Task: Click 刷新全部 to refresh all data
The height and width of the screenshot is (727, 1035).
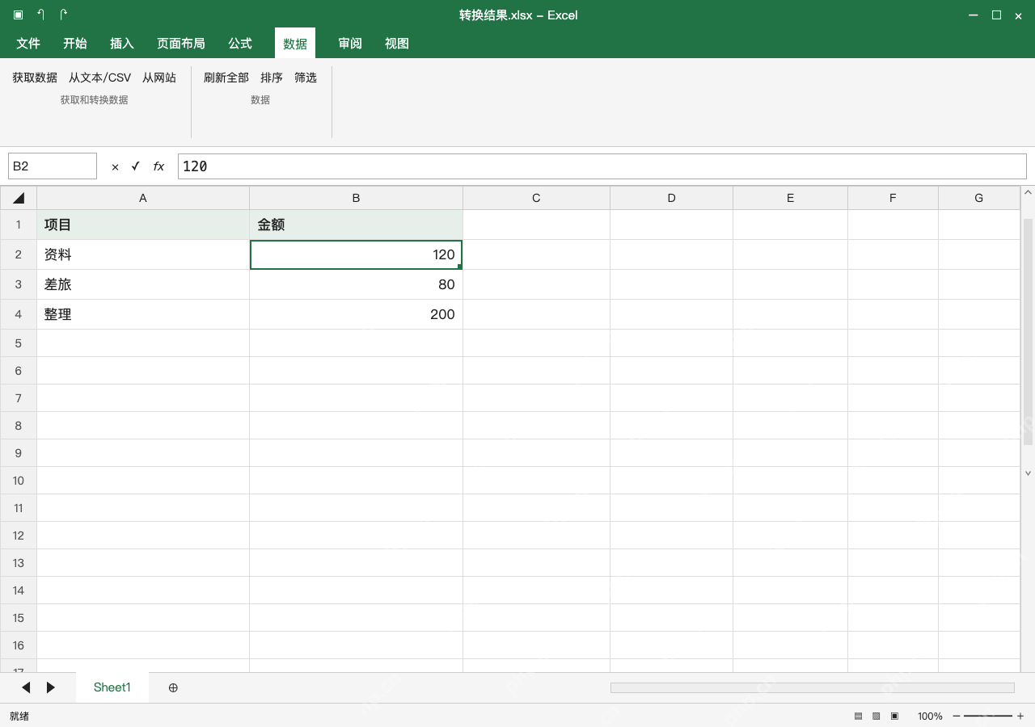Action: coord(226,78)
